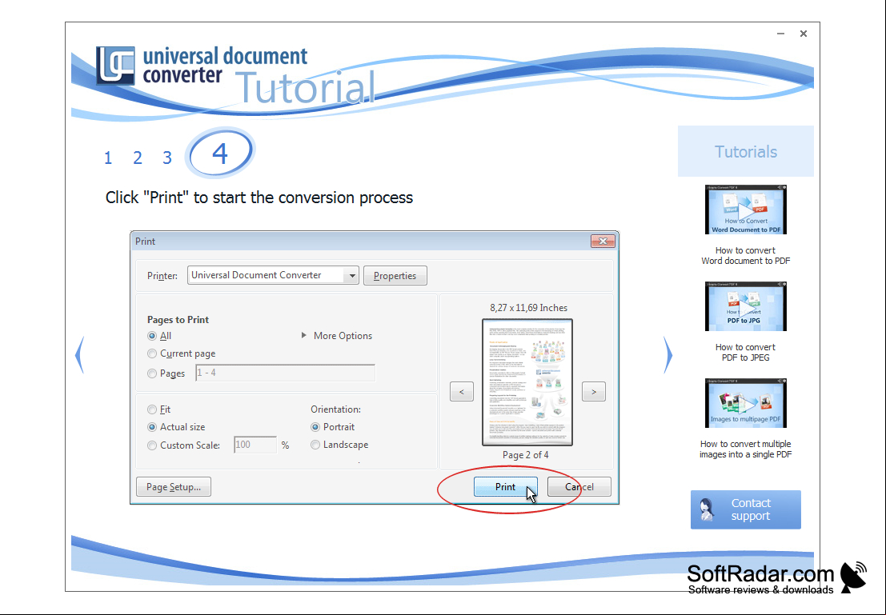The height and width of the screenshot is (615, 886).
Task: Go to tutorial step 1
Action: 108,158
